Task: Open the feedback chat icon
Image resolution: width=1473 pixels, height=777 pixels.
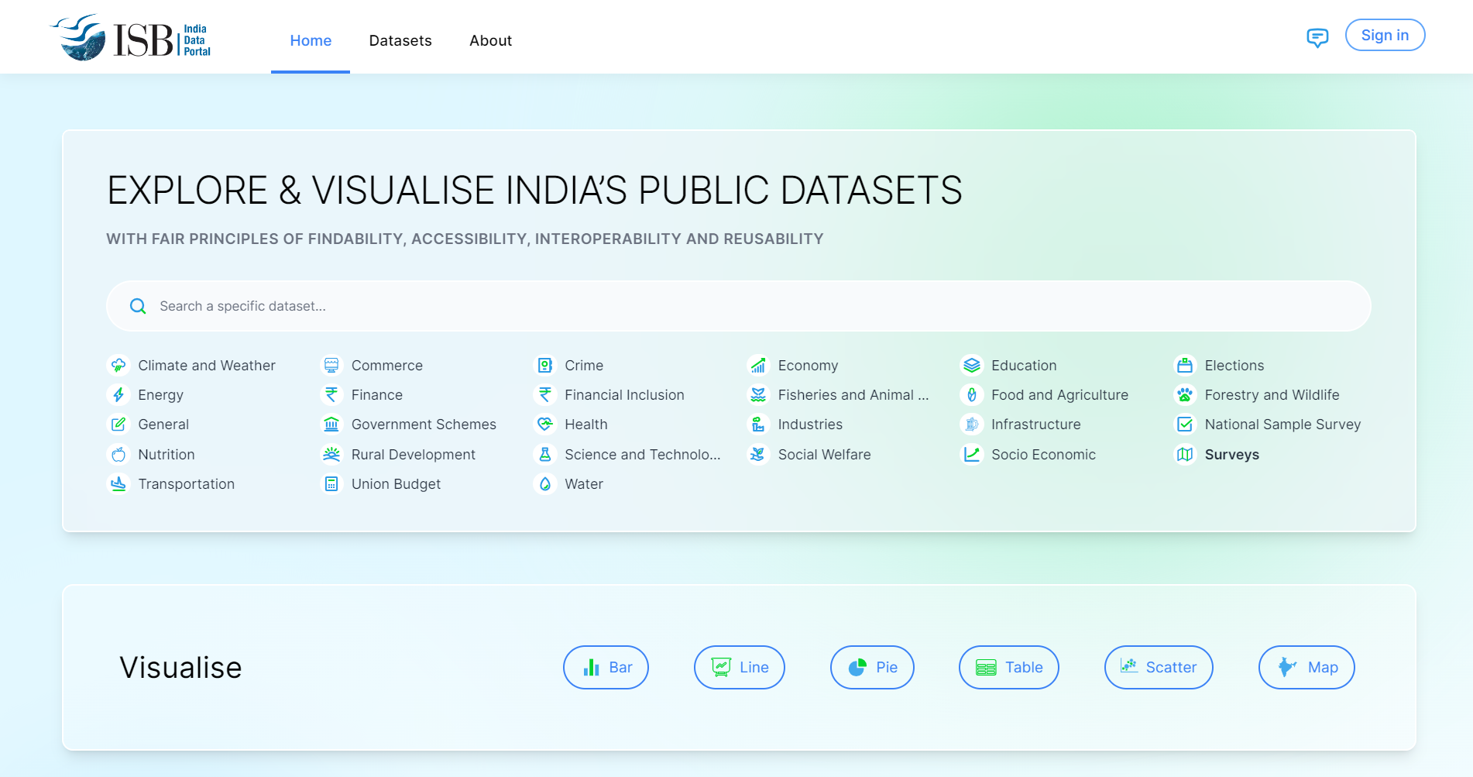Action: click(1317, 37)
